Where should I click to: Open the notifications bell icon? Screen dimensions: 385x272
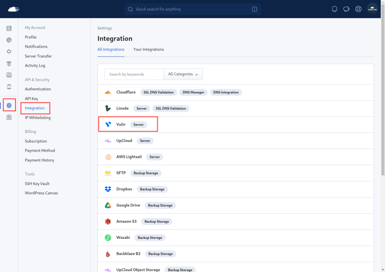pyautogui.click(x=334, y=9)
